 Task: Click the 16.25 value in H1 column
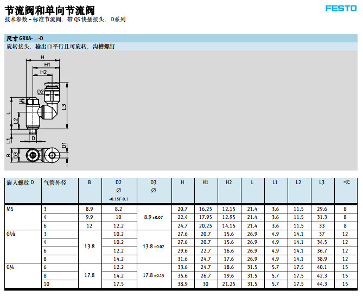(205, 209)
